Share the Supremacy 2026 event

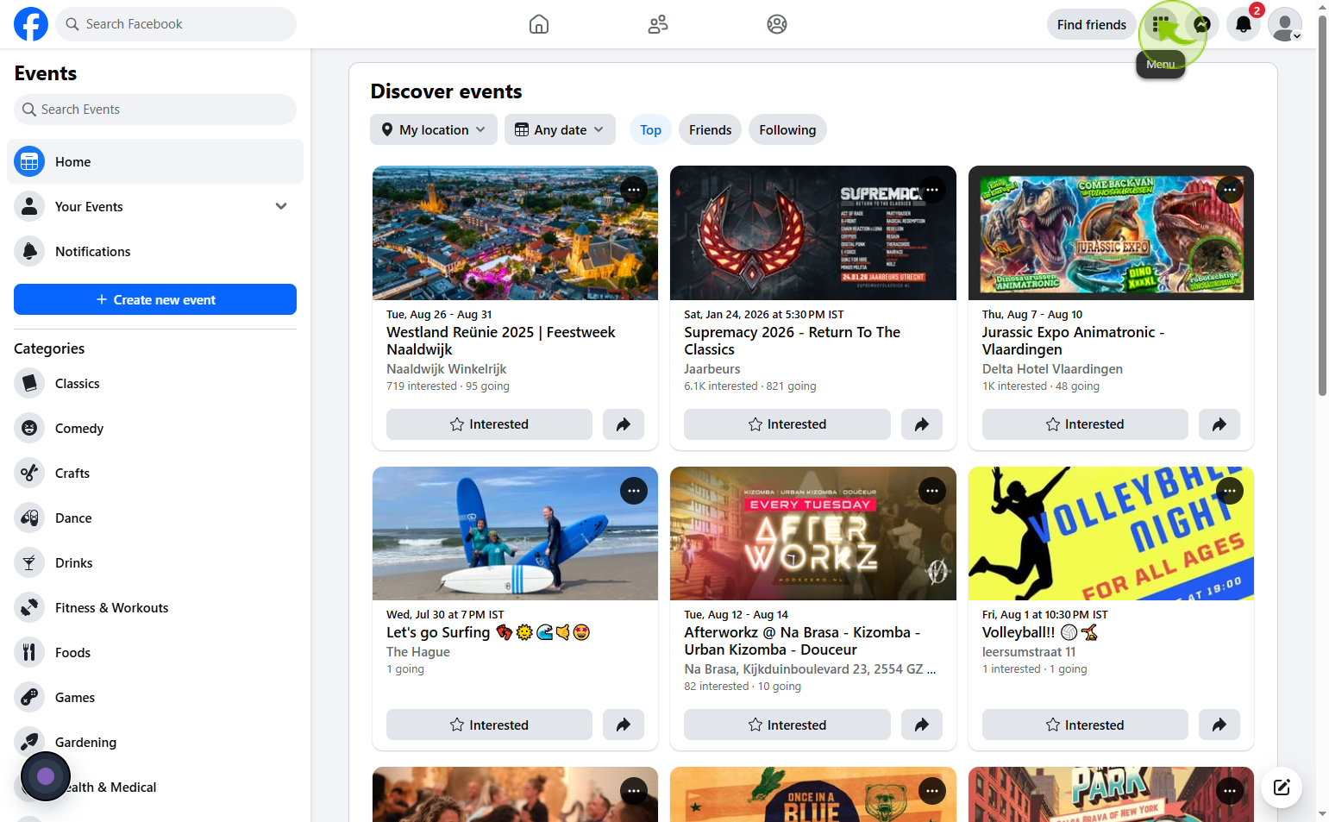[922, 424]
